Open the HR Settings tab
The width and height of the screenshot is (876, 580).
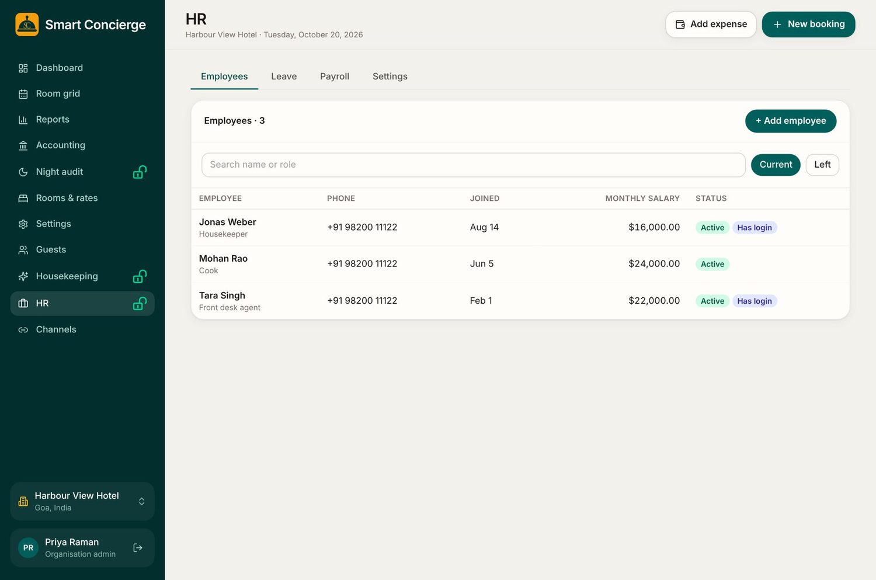pyautogui.click(x=390, y=77)
